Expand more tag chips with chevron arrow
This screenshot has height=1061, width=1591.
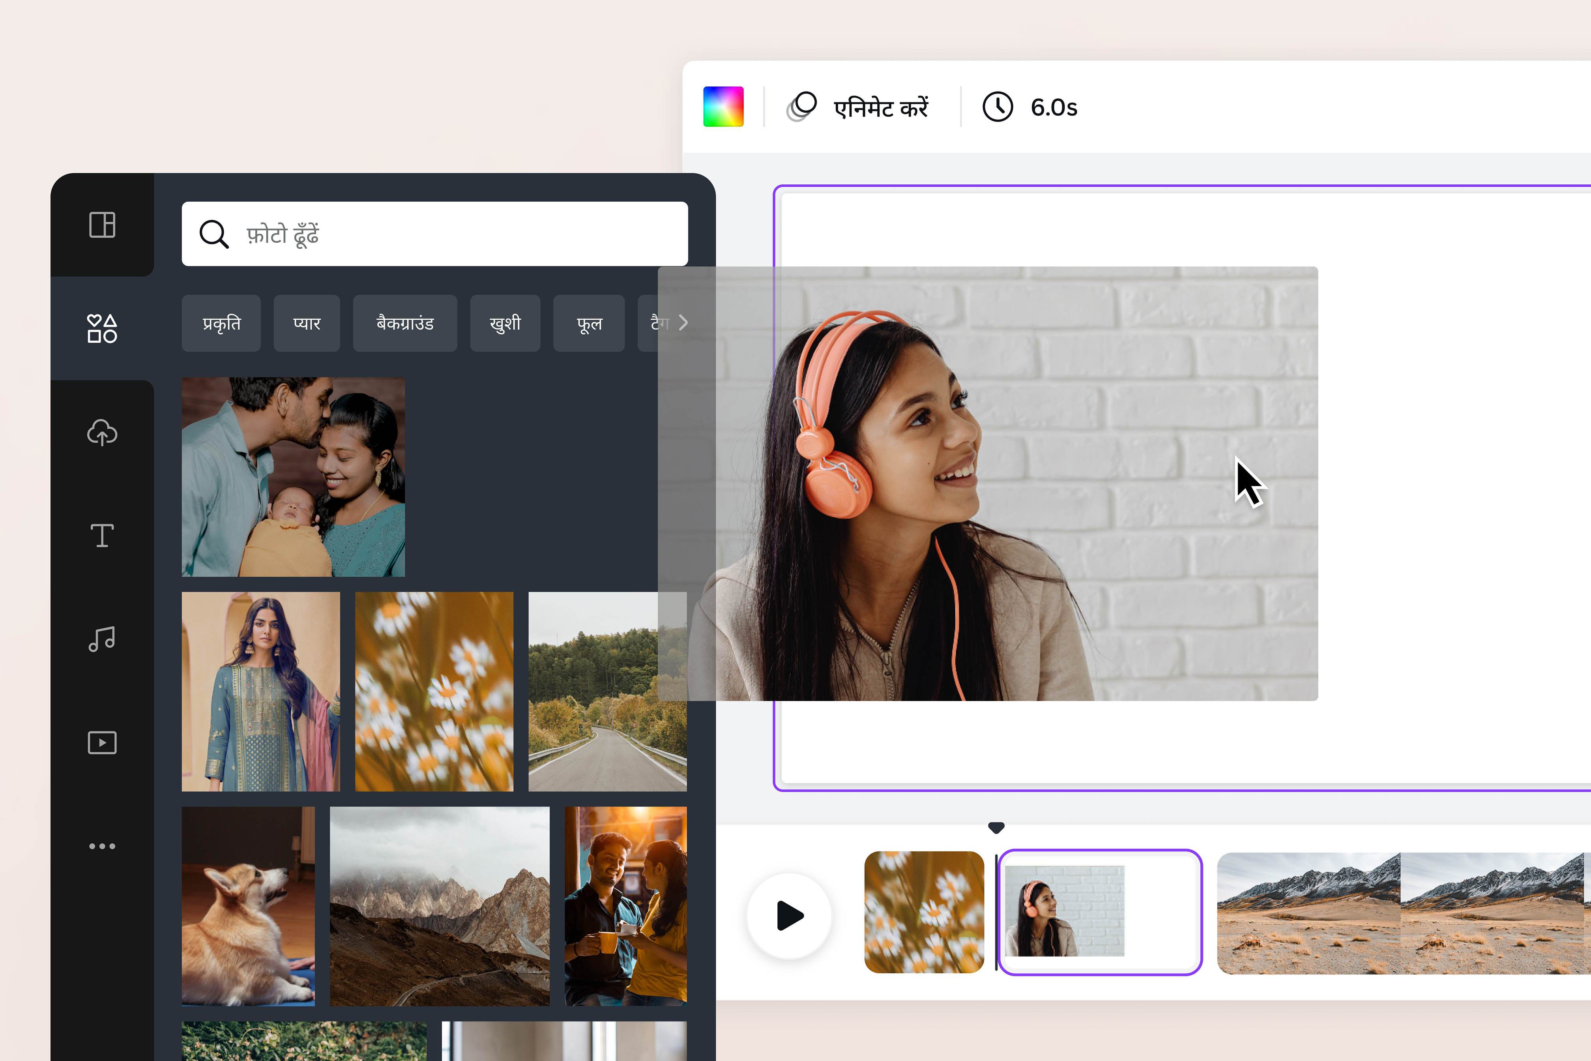coord(683,323)
